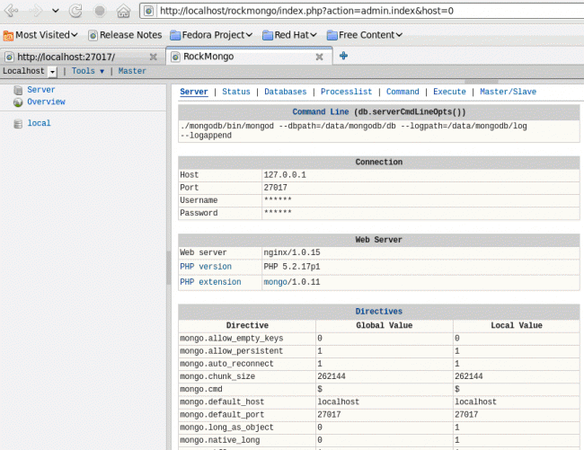The width and height of the screenshot is (584, 450).
Task: Click the Master link in top bar
Action: 132,71
